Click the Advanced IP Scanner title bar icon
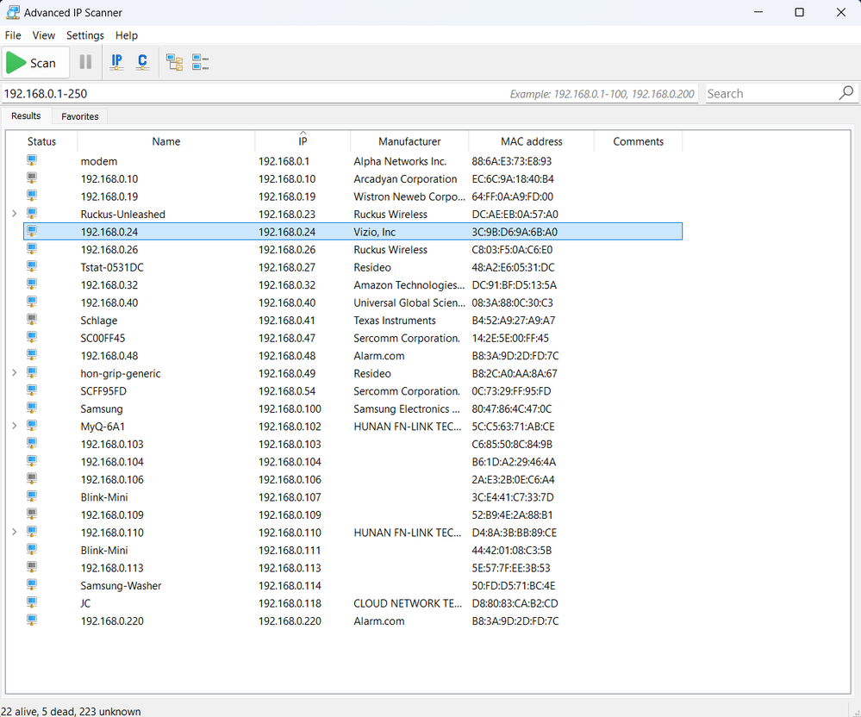 point(12,12)
